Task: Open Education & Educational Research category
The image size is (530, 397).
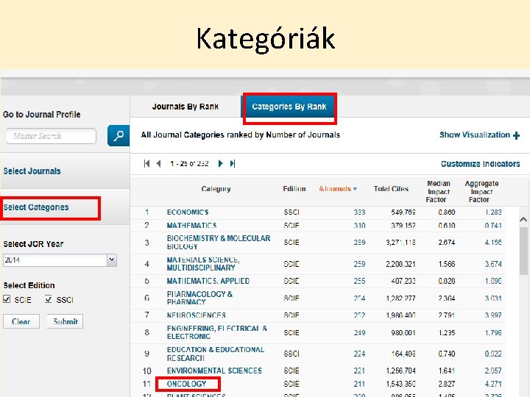Action: click(x=215, y=354)
